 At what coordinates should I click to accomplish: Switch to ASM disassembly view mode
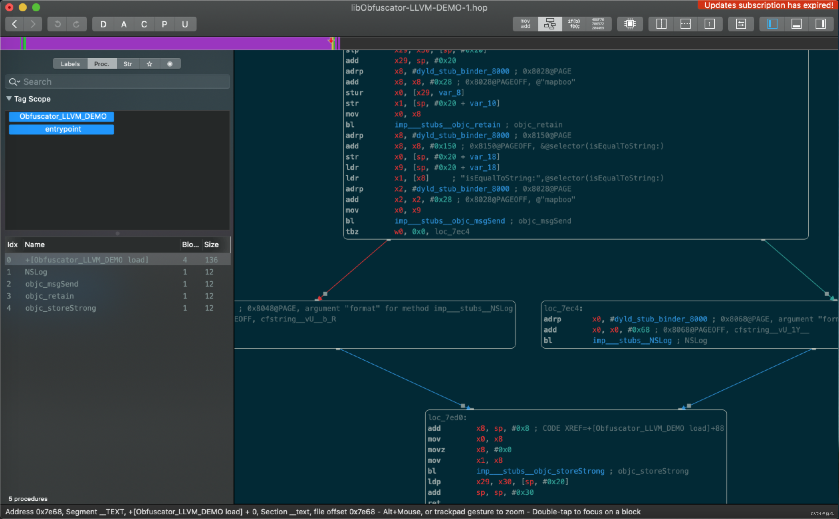525,24
